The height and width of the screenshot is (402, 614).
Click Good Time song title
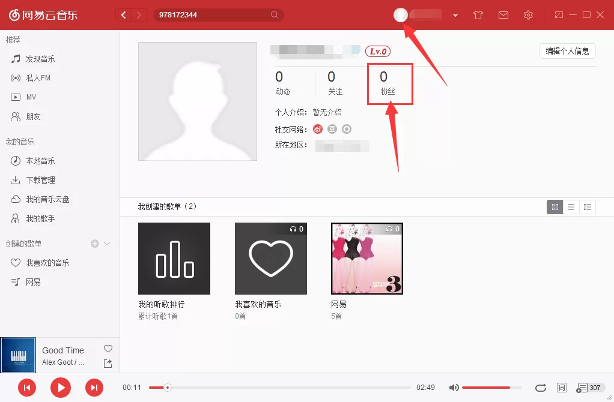63,350
